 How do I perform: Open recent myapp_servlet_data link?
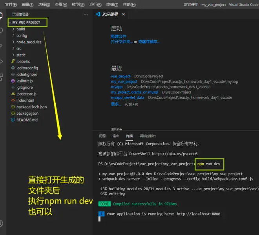pos(128,97)
